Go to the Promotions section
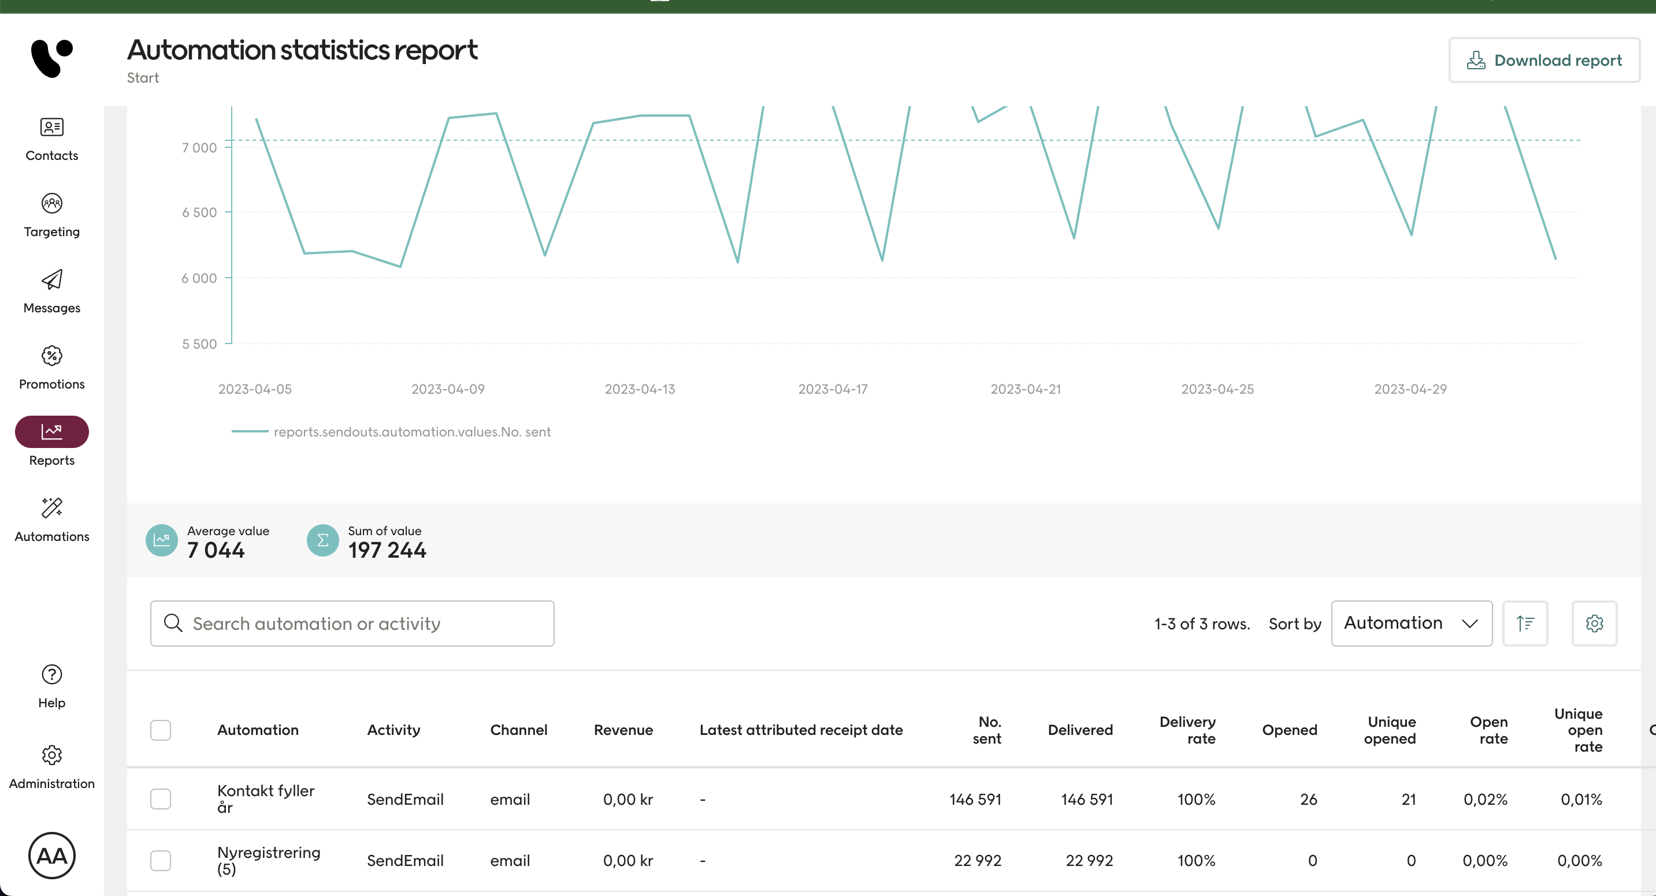The image size is (1656, 896). point(51,366)
